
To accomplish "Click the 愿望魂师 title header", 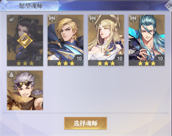I will 31,6.
